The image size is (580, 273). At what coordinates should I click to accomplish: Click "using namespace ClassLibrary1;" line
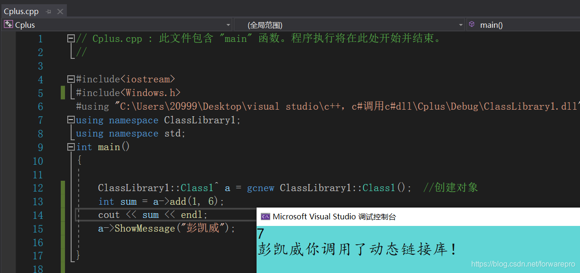158,120
